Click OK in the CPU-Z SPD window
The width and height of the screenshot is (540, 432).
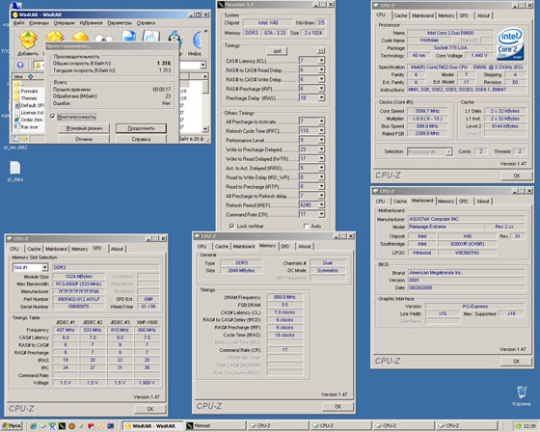(150, 409)
